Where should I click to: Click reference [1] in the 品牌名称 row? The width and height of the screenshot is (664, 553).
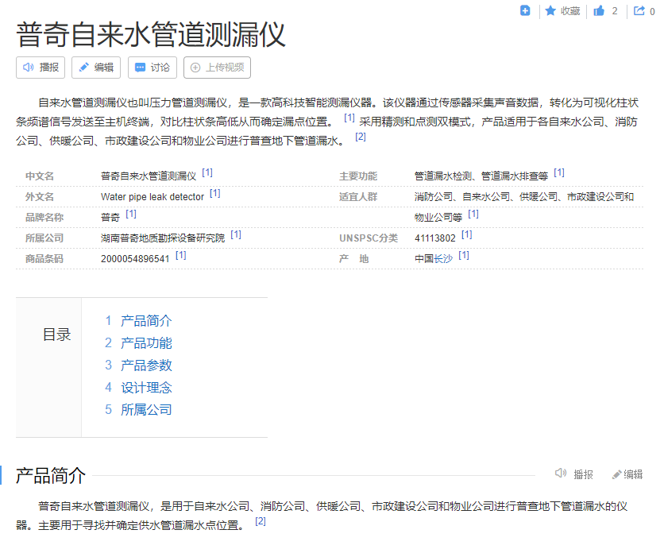point(131,214)
